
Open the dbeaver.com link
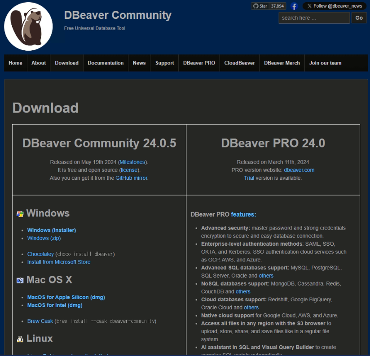[x=299, y=170]
